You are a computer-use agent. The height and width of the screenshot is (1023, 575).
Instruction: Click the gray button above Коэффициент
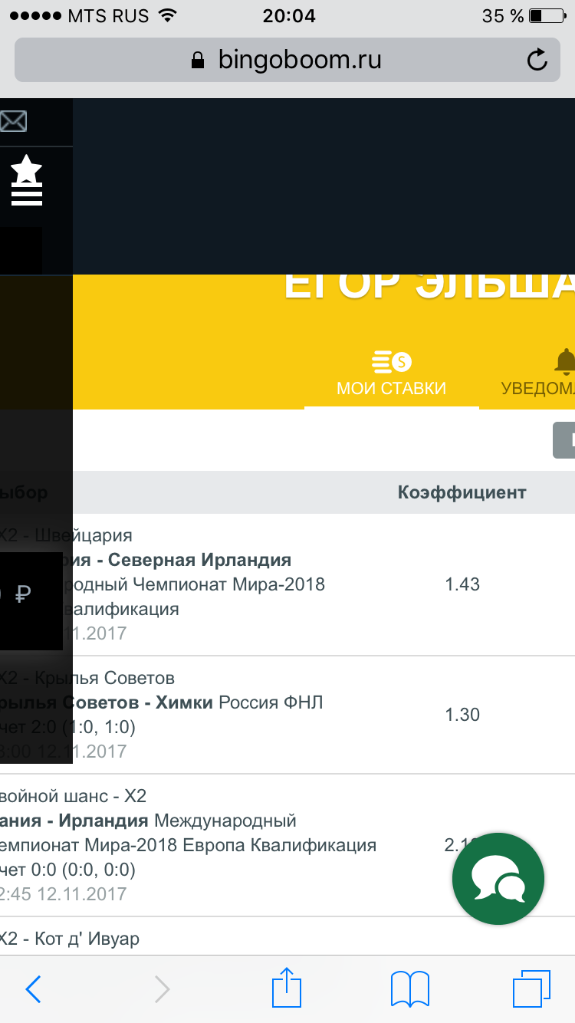564,440
